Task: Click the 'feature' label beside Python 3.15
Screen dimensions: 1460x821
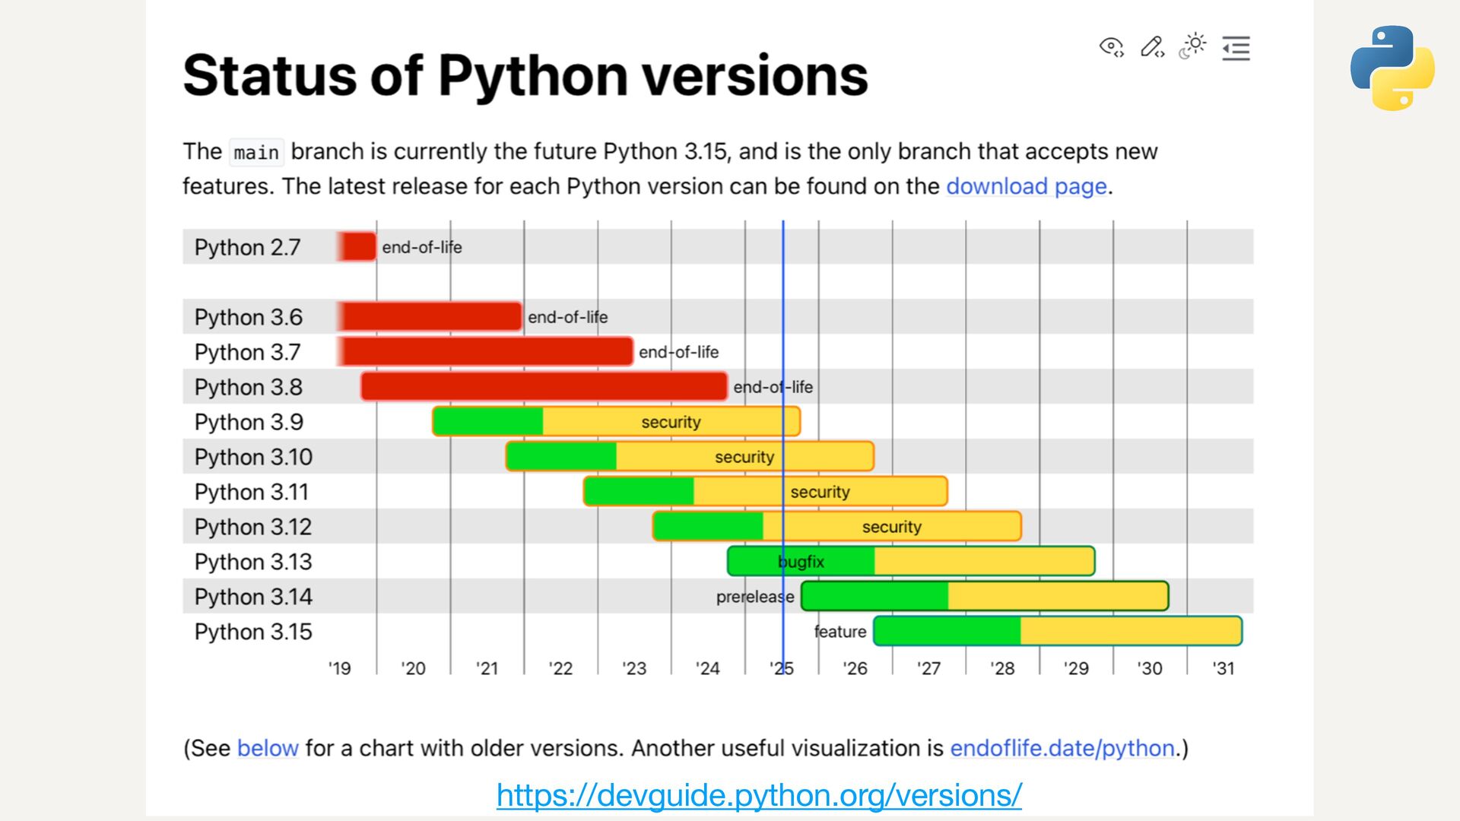Action: (839, 632)
